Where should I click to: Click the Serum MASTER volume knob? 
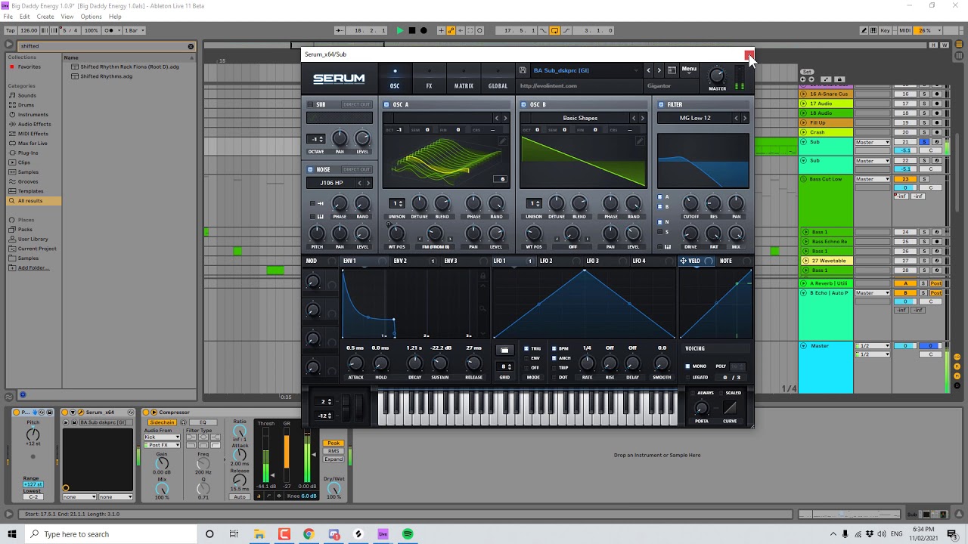pyautogui.click(x=717, y=76)
